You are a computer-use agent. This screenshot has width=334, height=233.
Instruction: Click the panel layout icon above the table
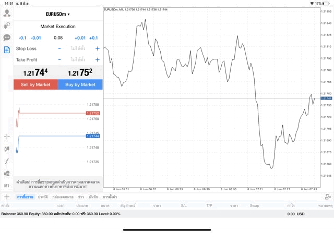(328, 197)
